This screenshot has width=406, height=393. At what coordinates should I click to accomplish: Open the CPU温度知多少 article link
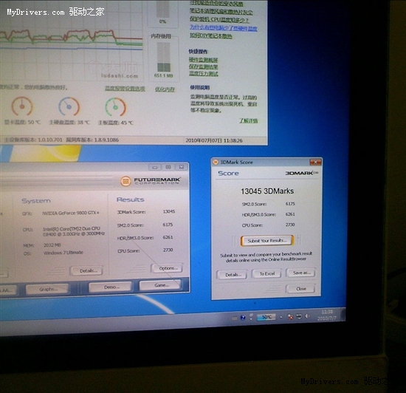[219, 20]
